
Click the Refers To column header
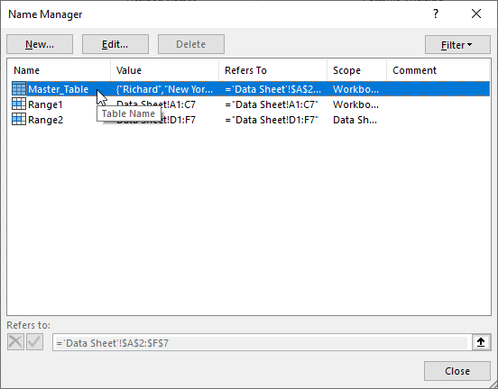[272, 70]
